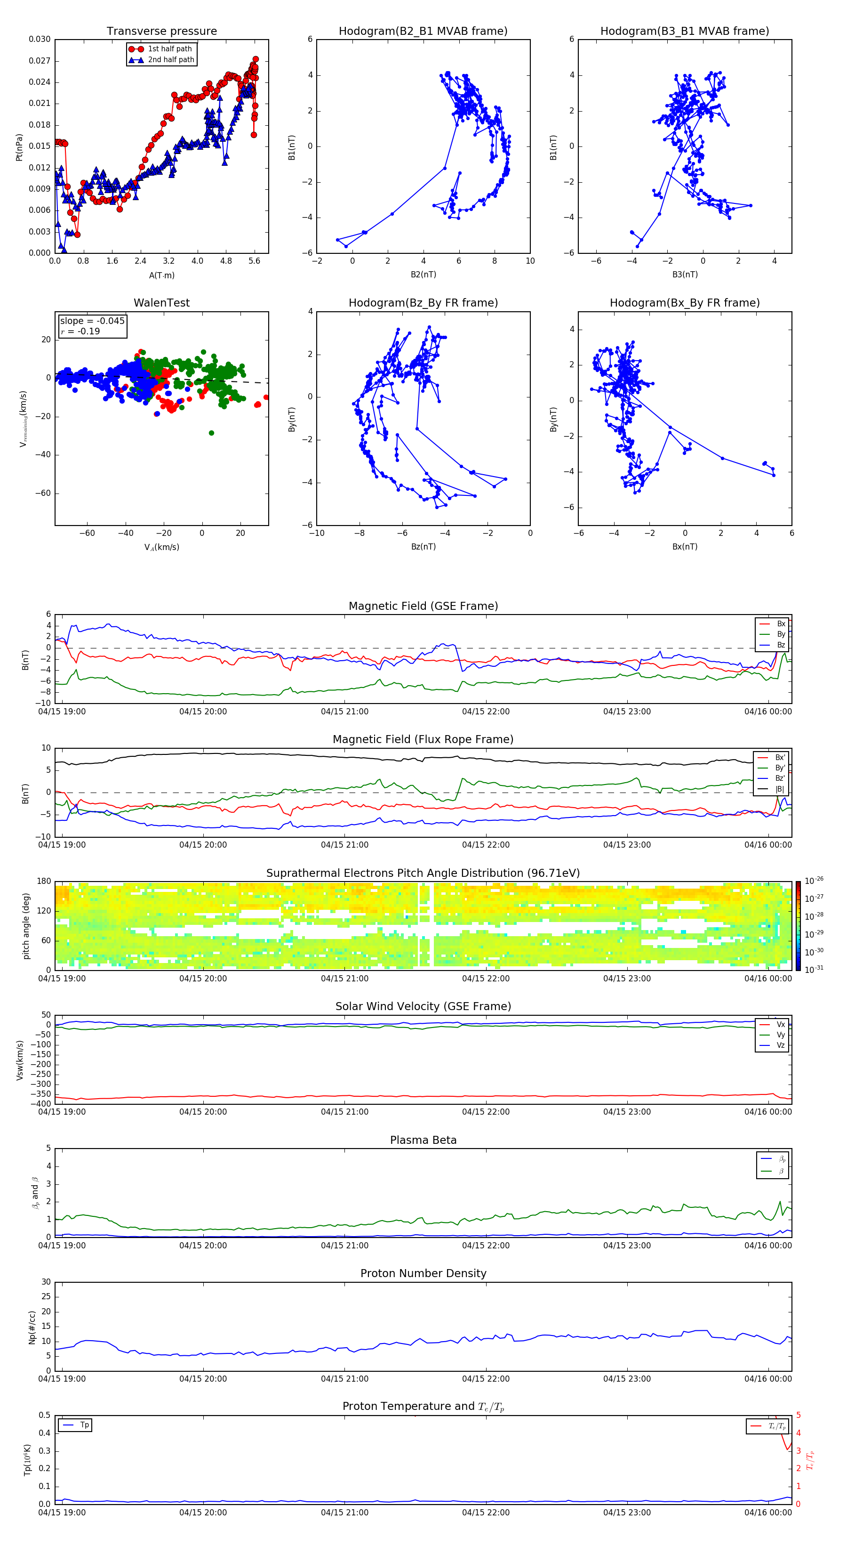This screenshot has width=847, height=1554.
Task: Click the "Proton Number Density" title
Action: 423,1273
